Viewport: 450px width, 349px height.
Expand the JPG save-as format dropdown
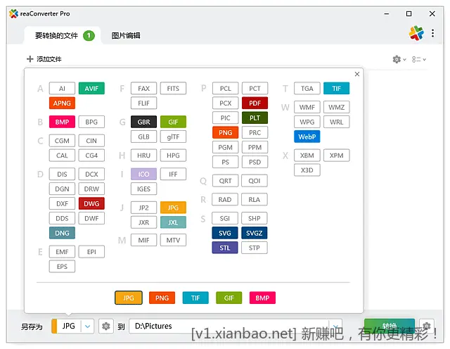point(87,326)
